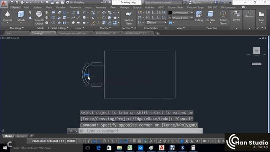
Task: Open workspace switching gear in status bar
Action: click(204, 141)
